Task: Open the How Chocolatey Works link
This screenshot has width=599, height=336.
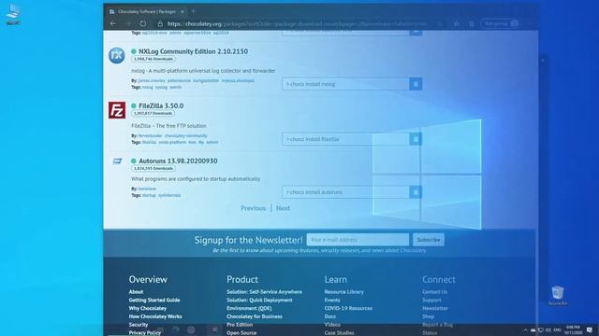Action: (155, 316)
